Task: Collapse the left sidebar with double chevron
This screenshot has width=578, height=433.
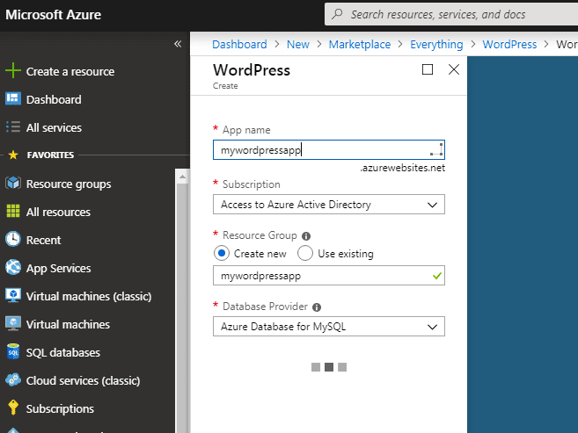Action: pos(178,44)
